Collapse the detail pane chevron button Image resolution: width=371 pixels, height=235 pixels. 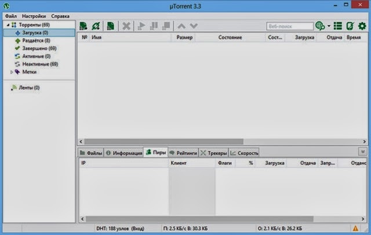point(362,152)
